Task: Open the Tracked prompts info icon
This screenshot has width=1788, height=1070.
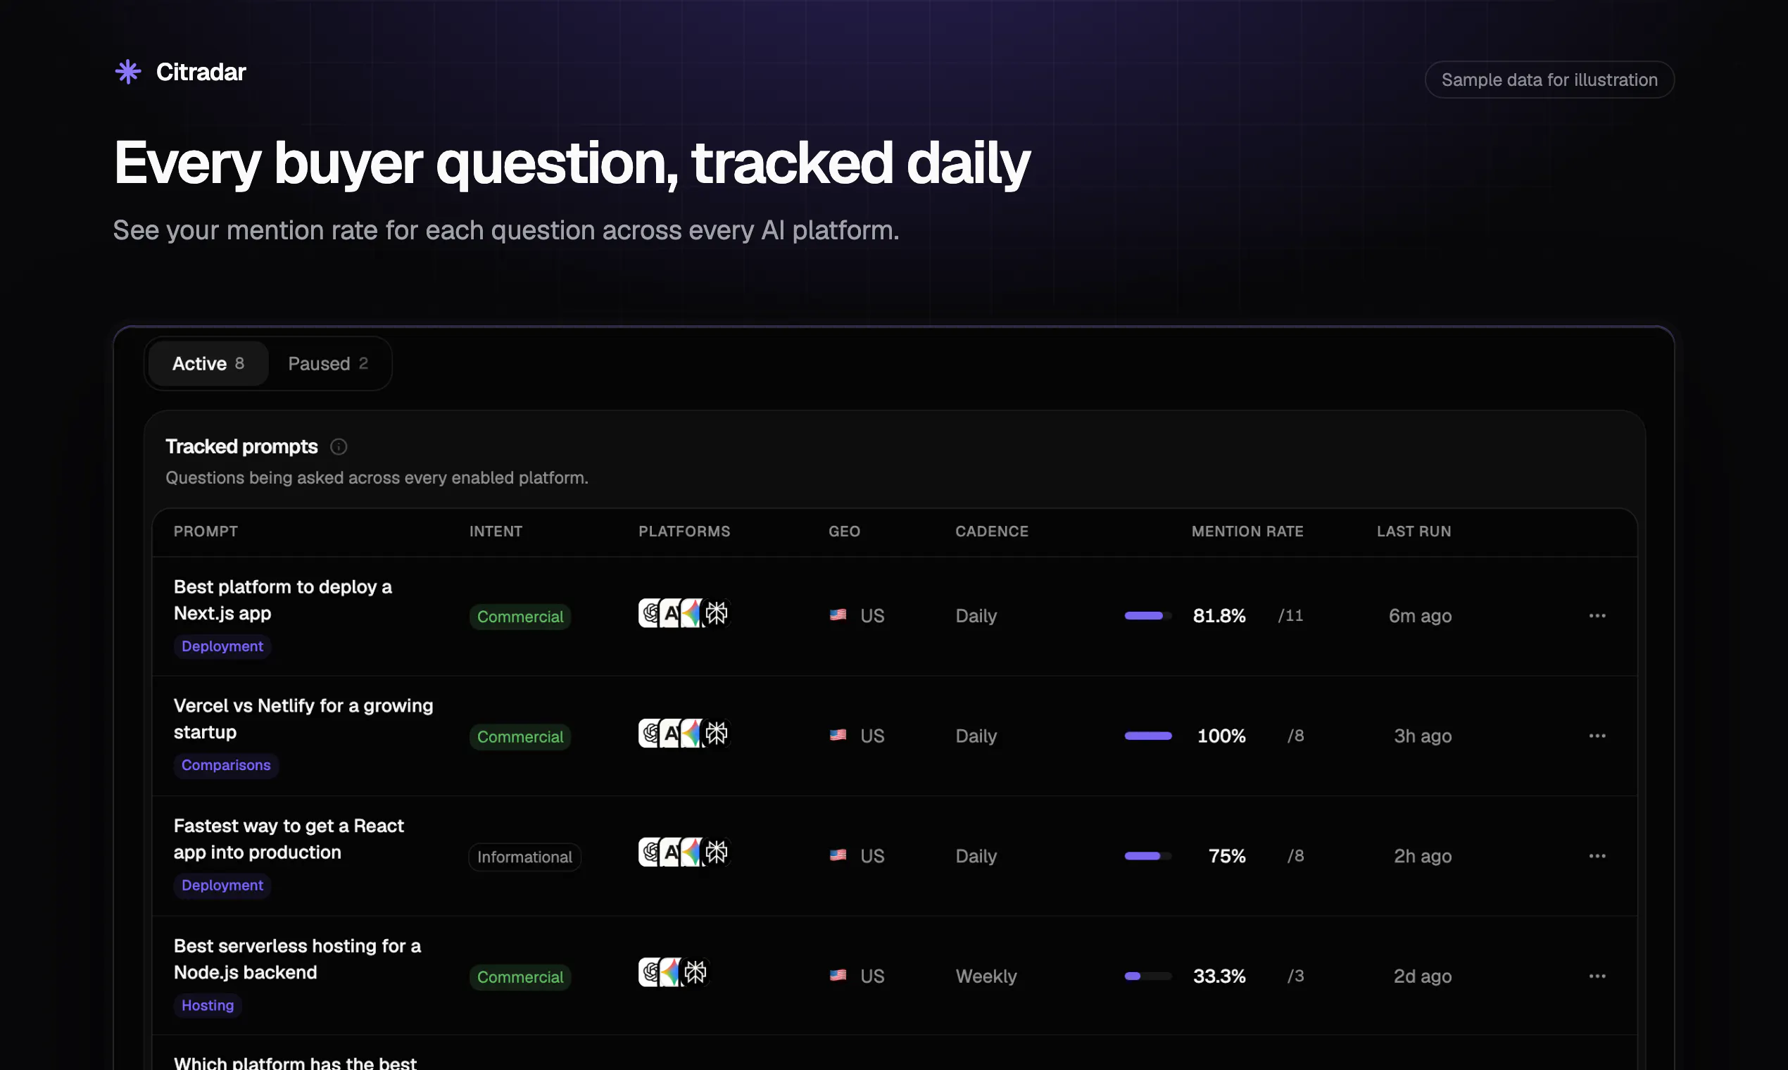Action: click(338, 447)
